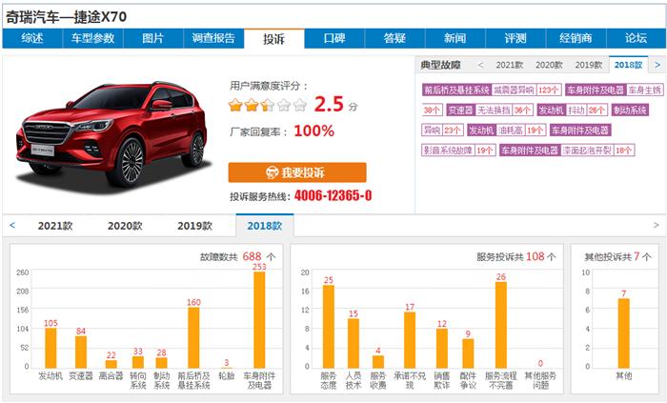Click the 承诺不兑现 bar showing 17

410,340
